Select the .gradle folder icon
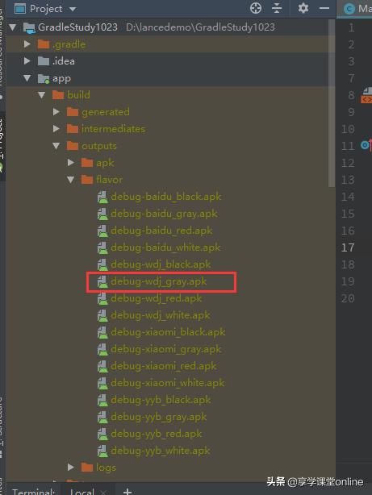This screenshot has height=495, width=372. pyautogui.click(x=44, y=44)
